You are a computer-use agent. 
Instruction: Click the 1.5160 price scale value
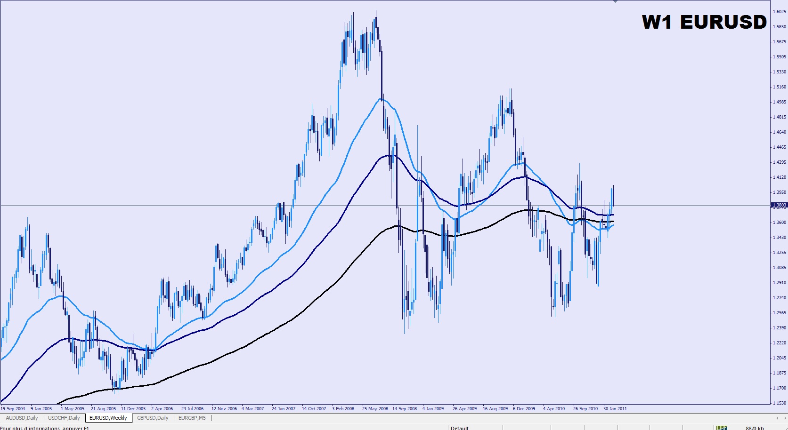coord(780,87)
